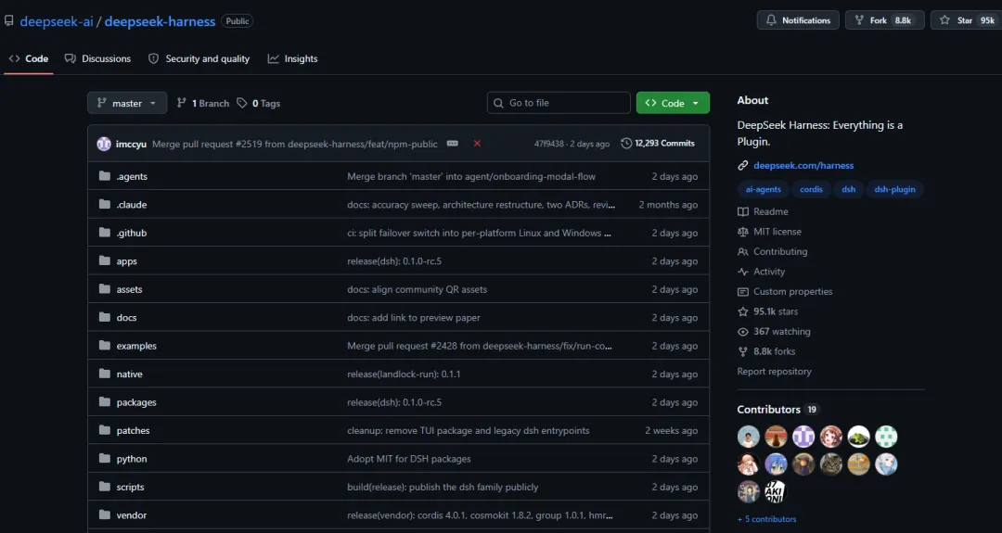Click the .claude folder icon
Viewport: 1002px width, 533px height.
coord(105,204)
